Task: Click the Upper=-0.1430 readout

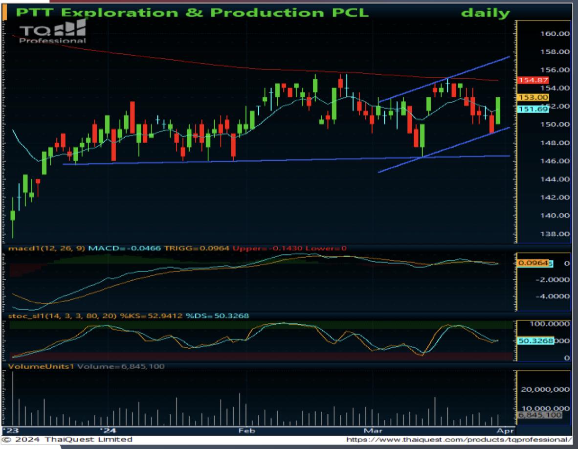Action: pos(267,248)
